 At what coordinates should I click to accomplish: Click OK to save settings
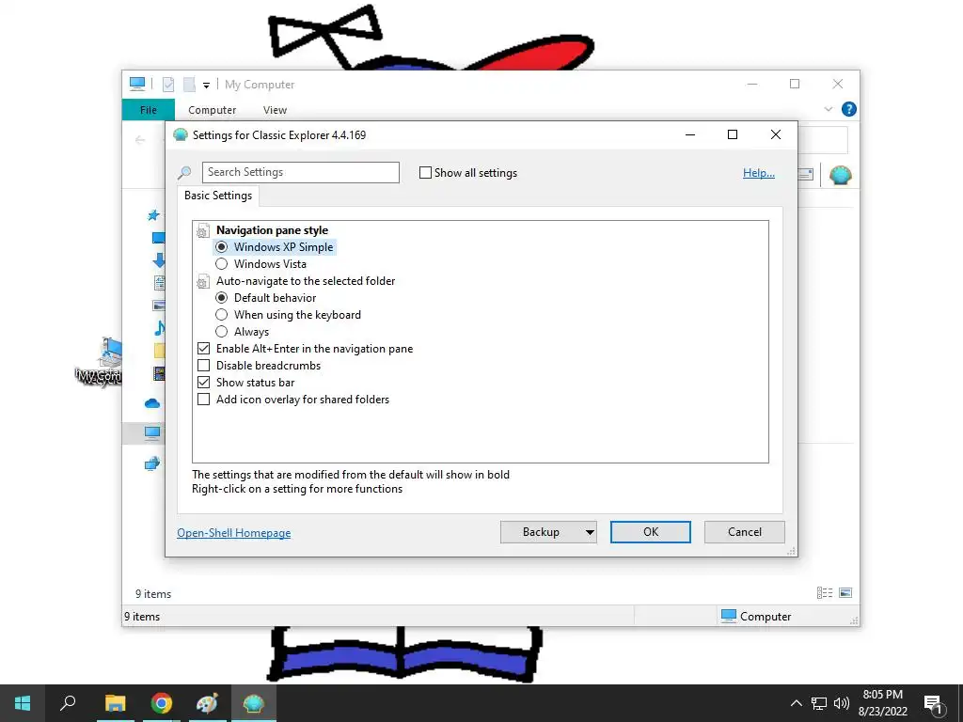point(651,532)
